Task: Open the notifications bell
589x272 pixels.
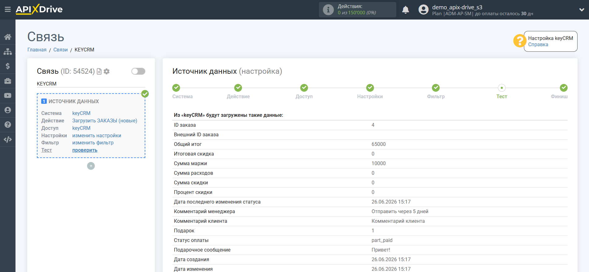Action: (x=406, y=10)
